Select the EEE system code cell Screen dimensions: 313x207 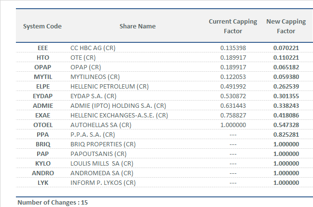[x=42, y=48]
